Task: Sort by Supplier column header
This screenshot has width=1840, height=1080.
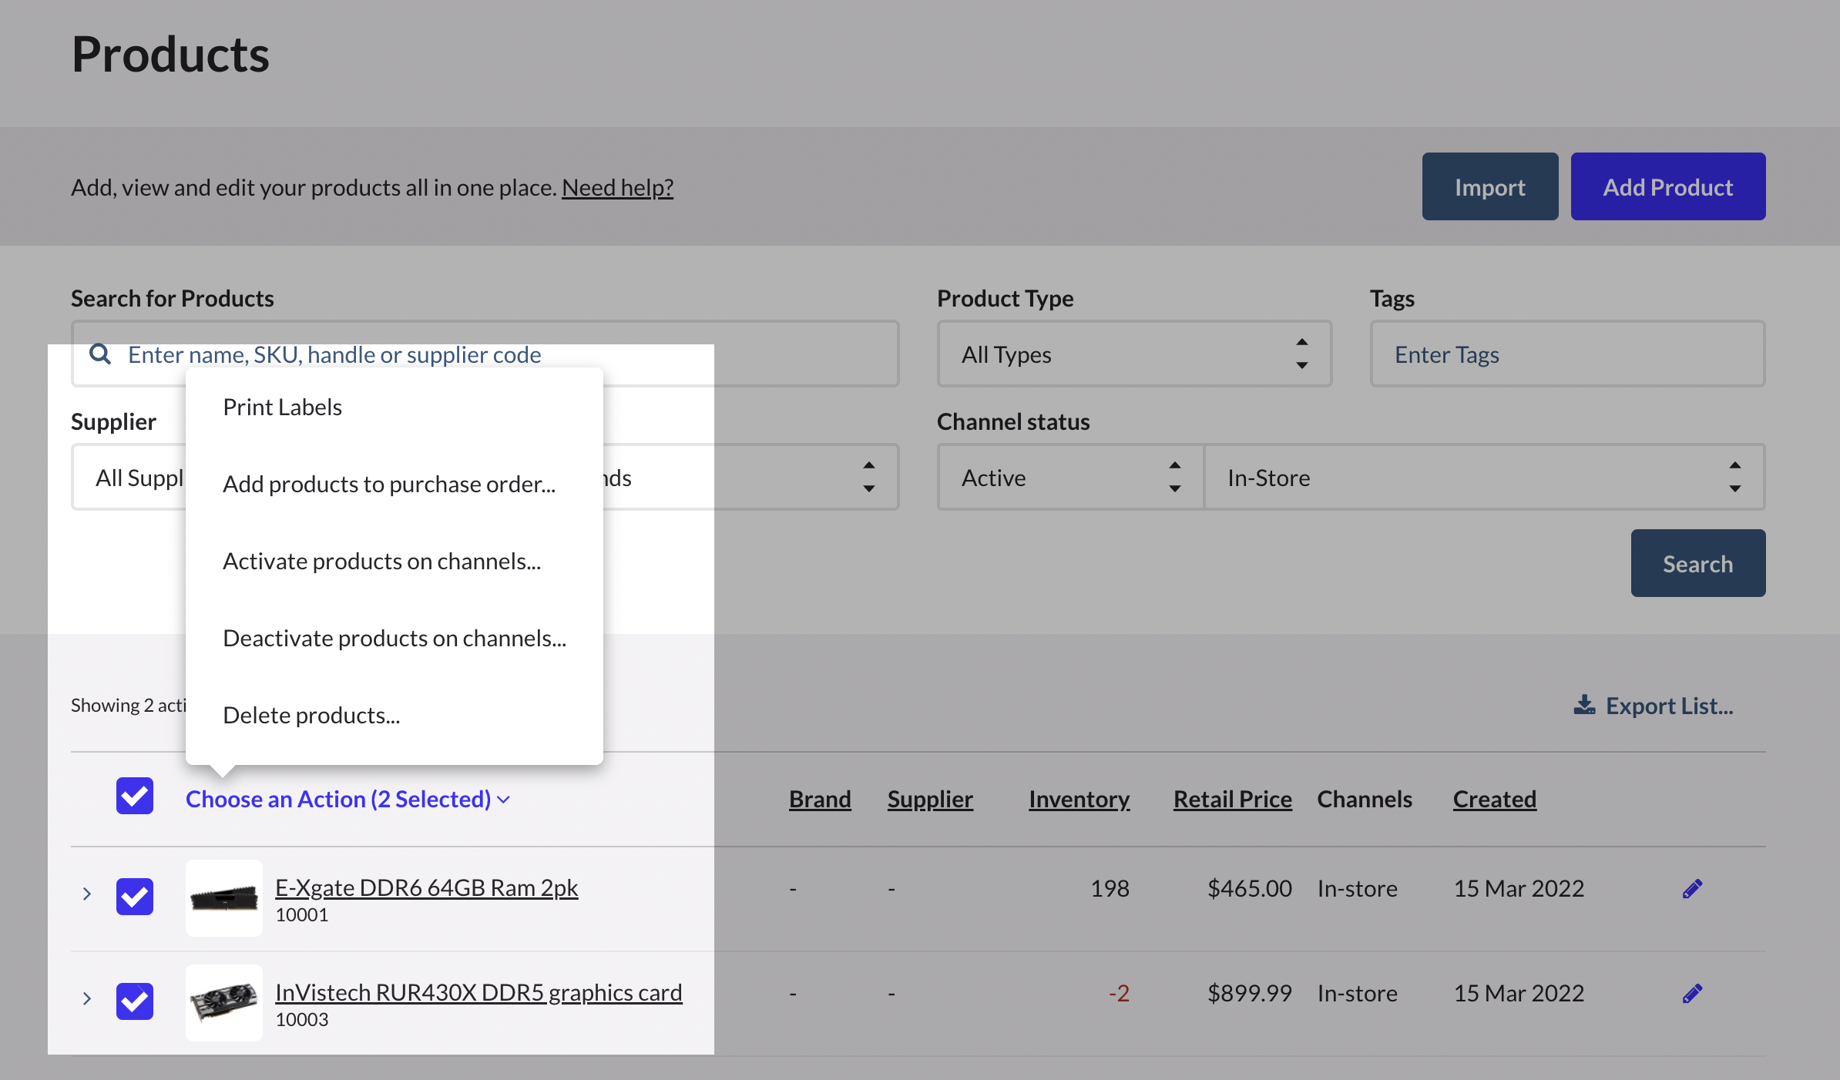Action: tap(930, 800)
